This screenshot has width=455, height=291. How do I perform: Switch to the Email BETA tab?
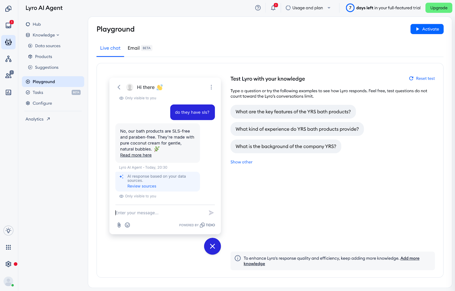(134, 48)
